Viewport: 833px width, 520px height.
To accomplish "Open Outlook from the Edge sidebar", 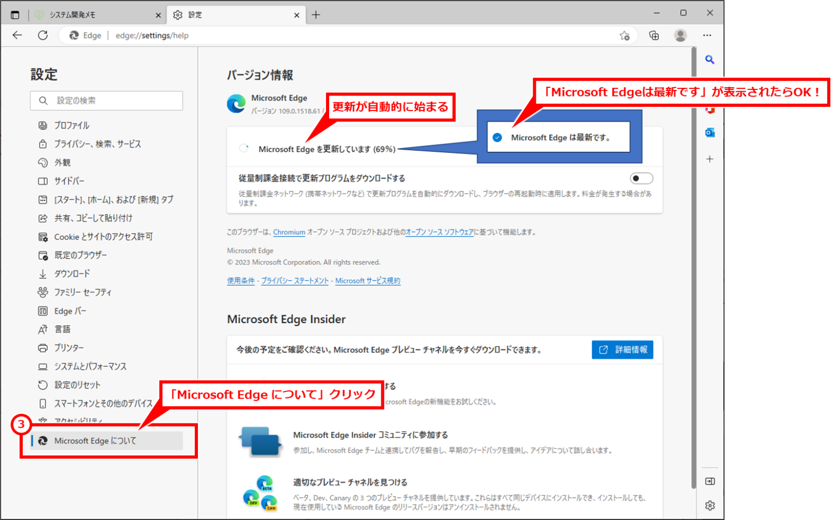I will [709, 132].
